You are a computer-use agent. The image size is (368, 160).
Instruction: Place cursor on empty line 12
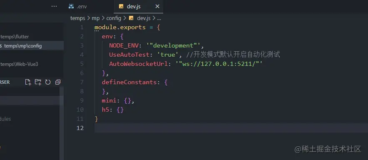231,128
